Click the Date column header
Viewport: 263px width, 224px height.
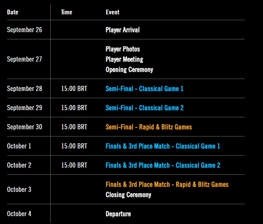(13, 12)
